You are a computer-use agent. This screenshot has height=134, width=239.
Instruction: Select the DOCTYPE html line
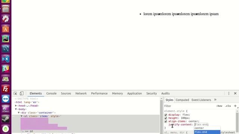(26, 99)
